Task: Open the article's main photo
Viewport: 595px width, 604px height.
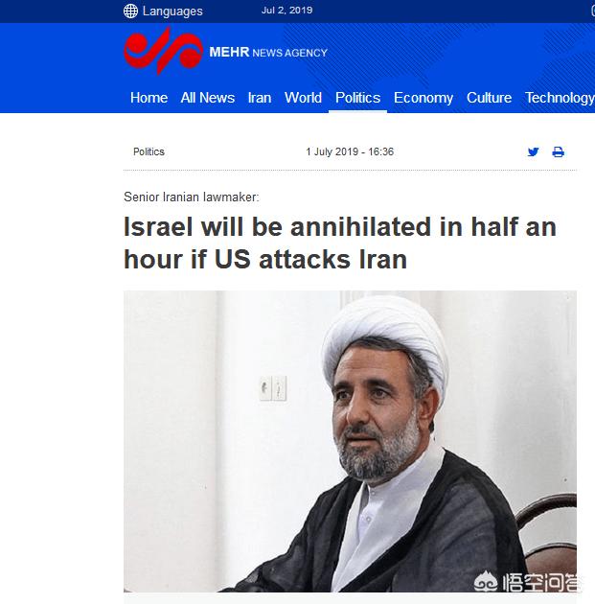Action: (x=350, y=441)
